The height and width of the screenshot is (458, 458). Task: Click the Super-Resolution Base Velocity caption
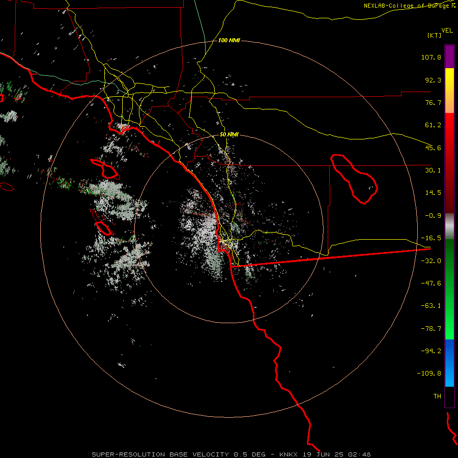pyautogui.click(x=231, y=454)
